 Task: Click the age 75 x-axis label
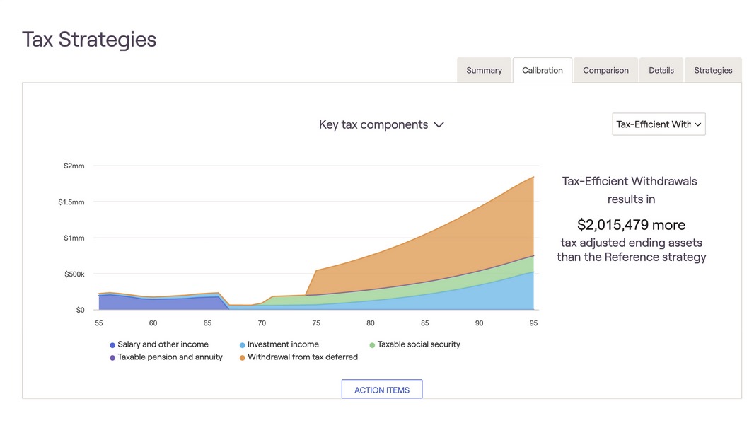click(316, 323)
